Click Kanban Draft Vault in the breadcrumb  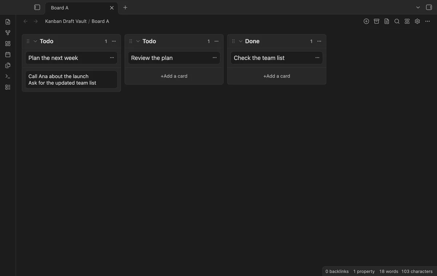[66, 21]
